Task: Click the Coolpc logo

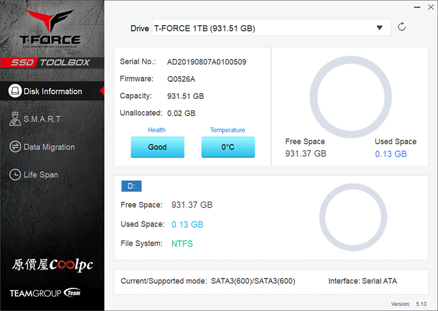Action: click(x=52, y=264)
